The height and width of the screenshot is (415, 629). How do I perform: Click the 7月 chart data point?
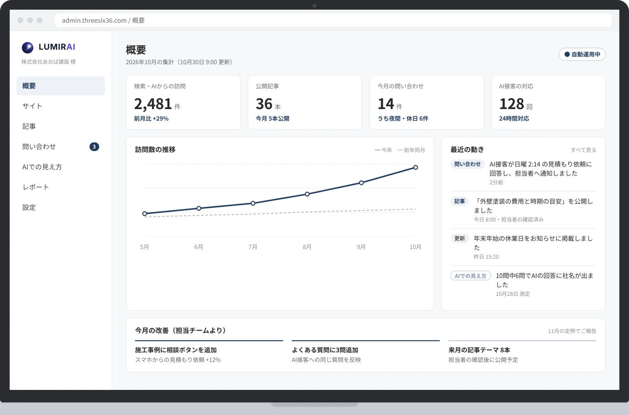(253, 203)
